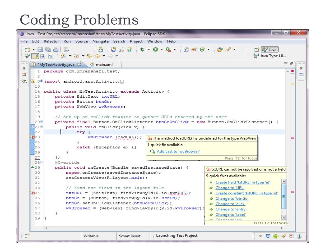Collapse the onClick method at line 21
This screenshot has width=325, height=243.
click(x=41, y=127)
